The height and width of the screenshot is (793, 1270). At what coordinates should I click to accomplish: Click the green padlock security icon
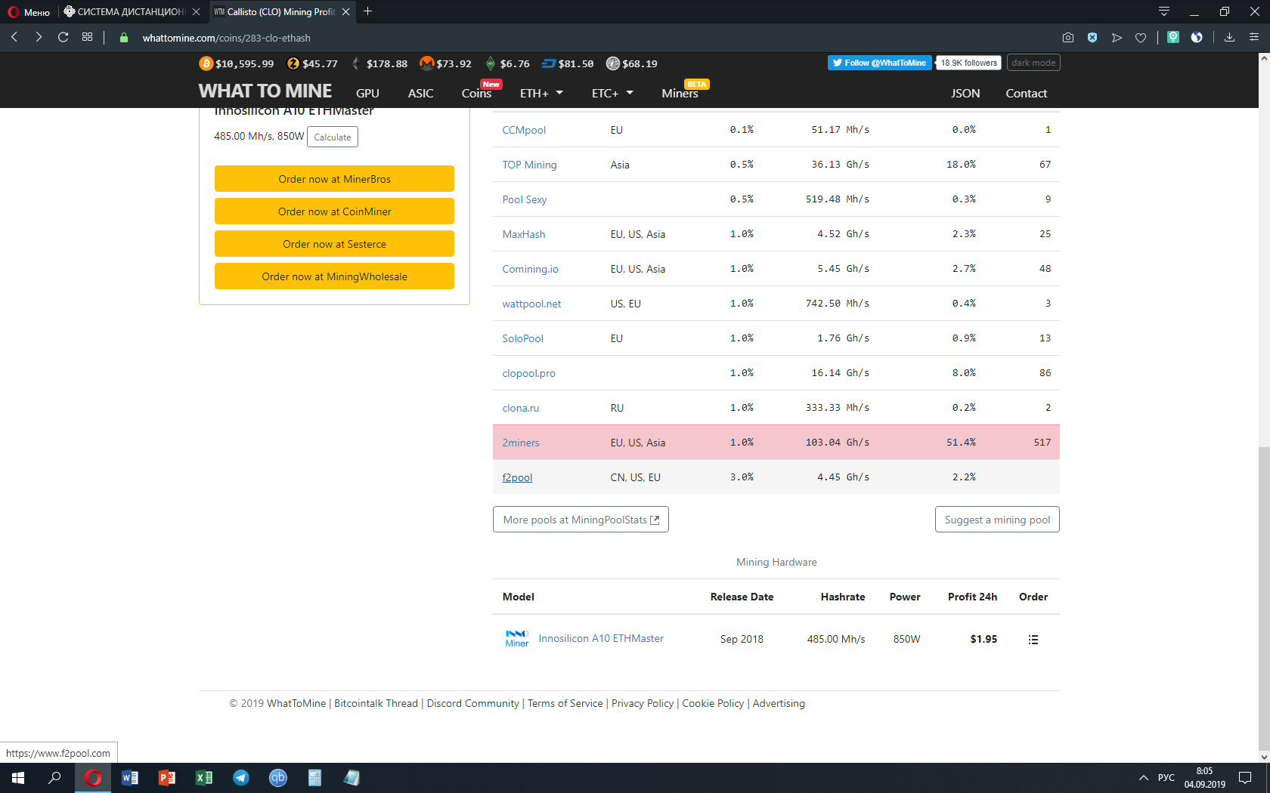[124, 38]
